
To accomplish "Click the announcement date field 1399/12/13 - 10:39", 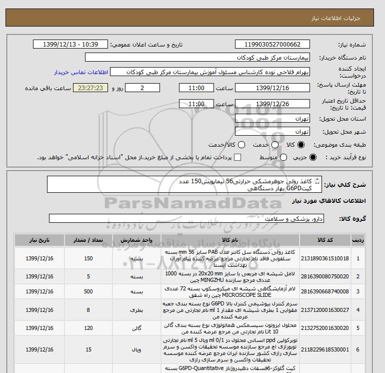I will [x=70, y=44].
